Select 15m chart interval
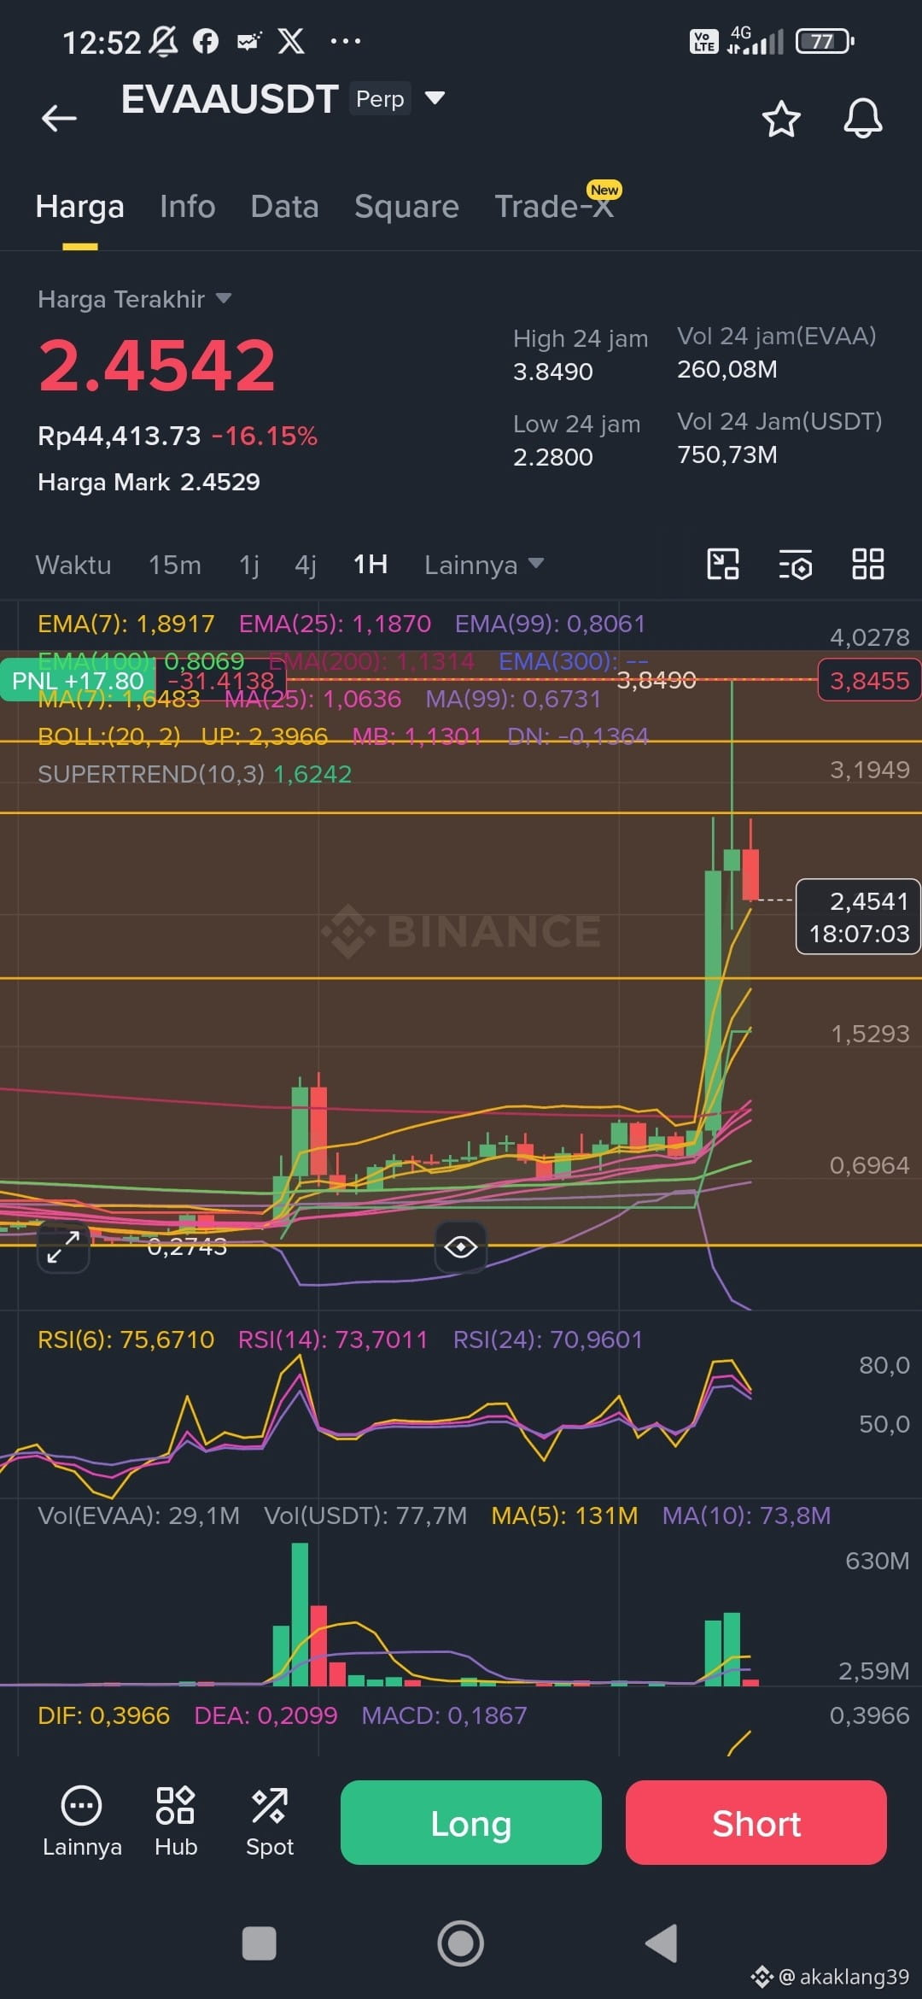Image resolution: width=922 pixels, height=1999 pixels. [175, 565]
